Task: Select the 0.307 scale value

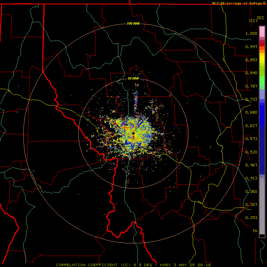Action: 251,205
